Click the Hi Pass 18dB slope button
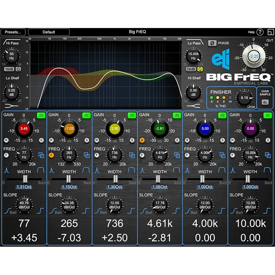 pos(9,69)
